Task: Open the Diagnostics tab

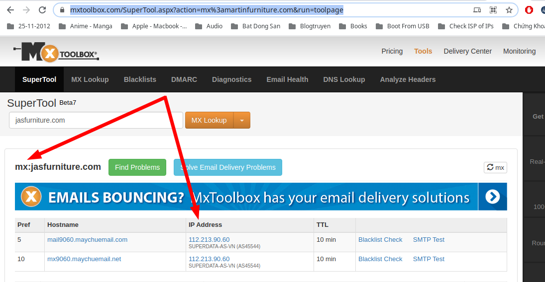Action: (x=231, y=79)
